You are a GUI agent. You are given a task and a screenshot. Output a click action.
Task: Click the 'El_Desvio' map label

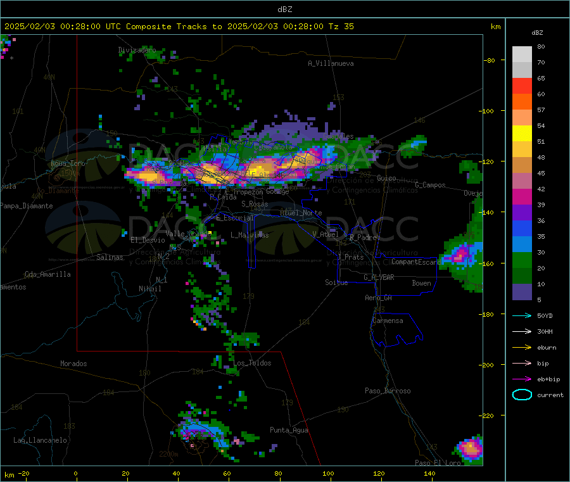148,240
